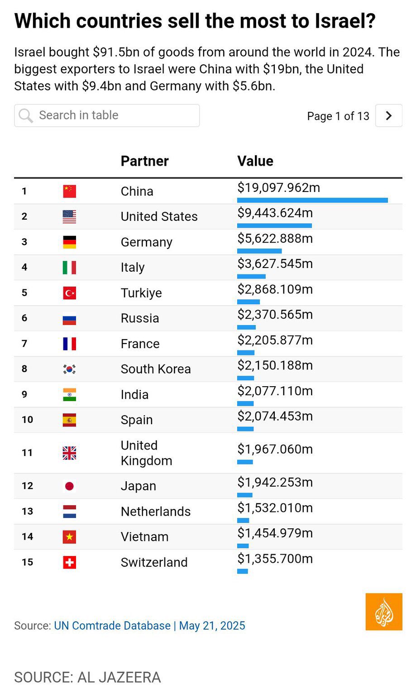Screen dimensions: 416x690
Task: Go to next table page
Action: (388, 116)
